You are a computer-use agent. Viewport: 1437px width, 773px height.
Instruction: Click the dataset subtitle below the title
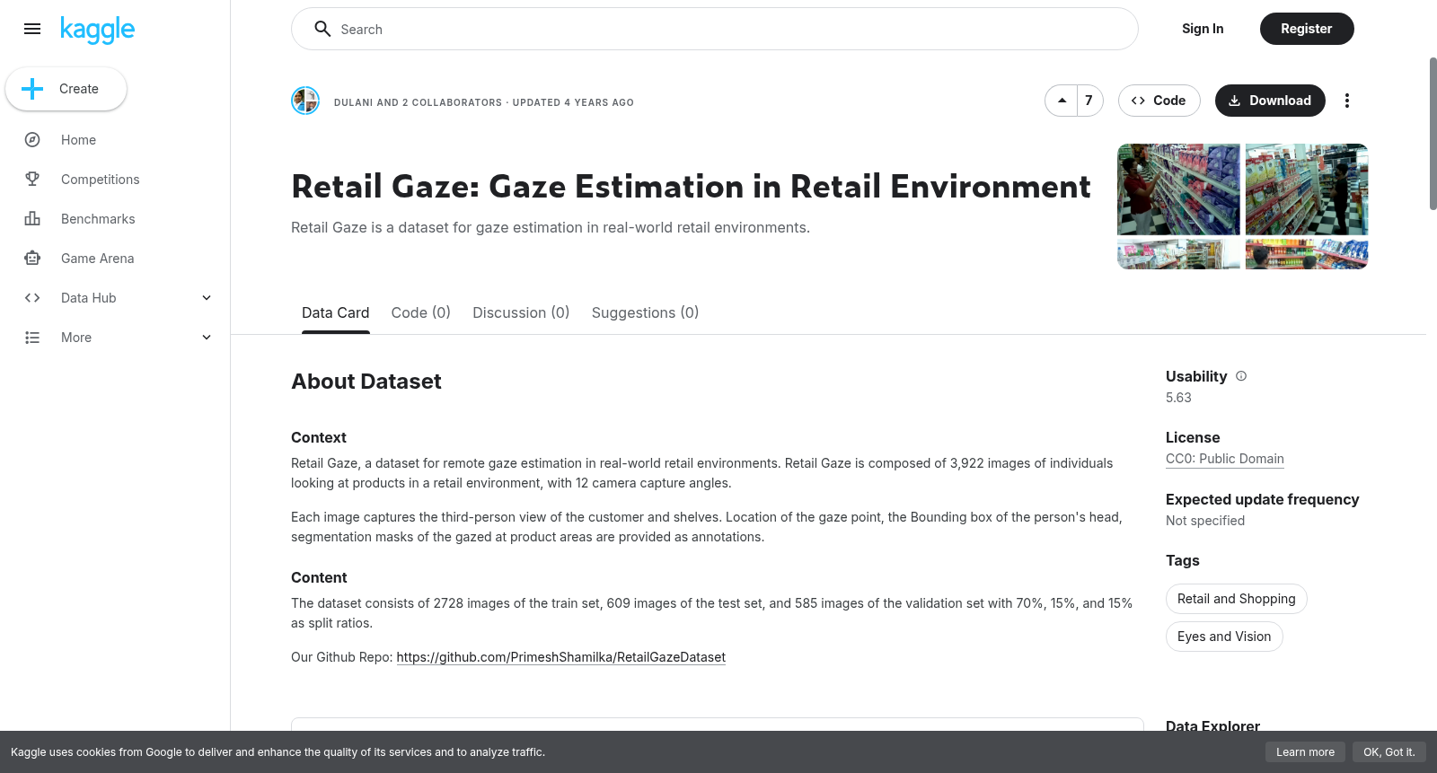(x=551, y=228)
